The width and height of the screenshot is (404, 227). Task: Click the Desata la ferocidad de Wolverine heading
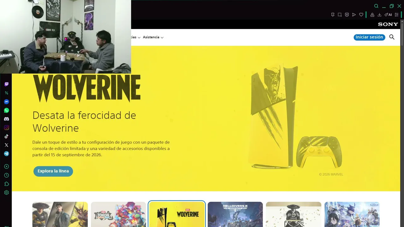click(84, 122)
